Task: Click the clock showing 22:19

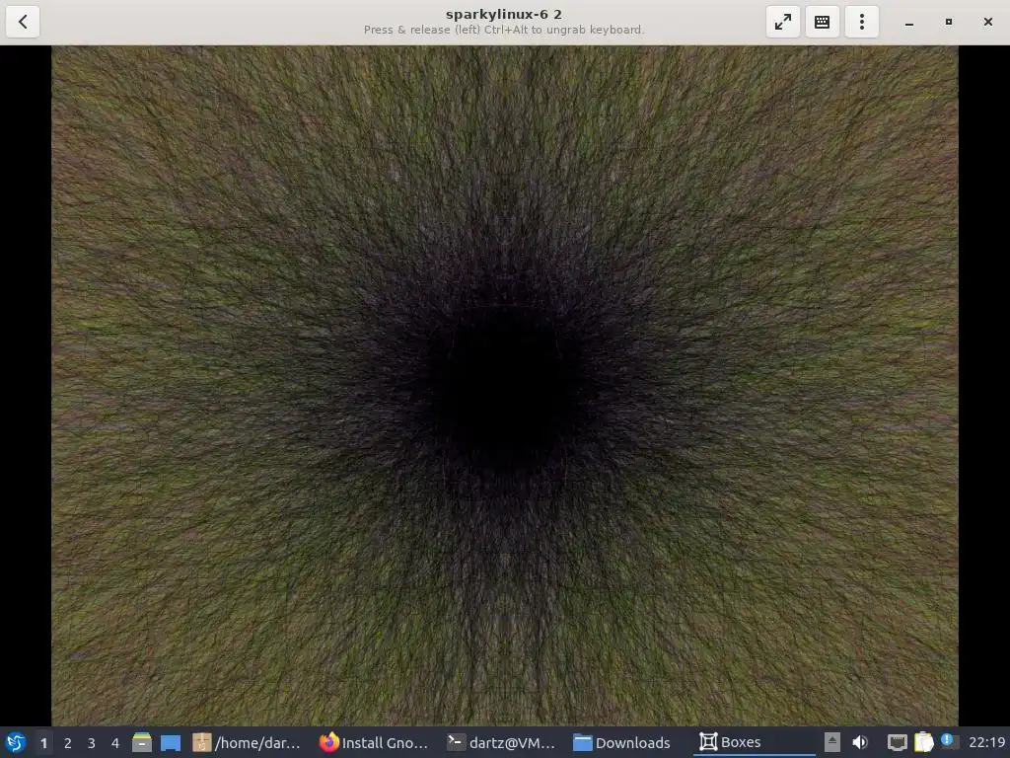Action: coord(986,742)
